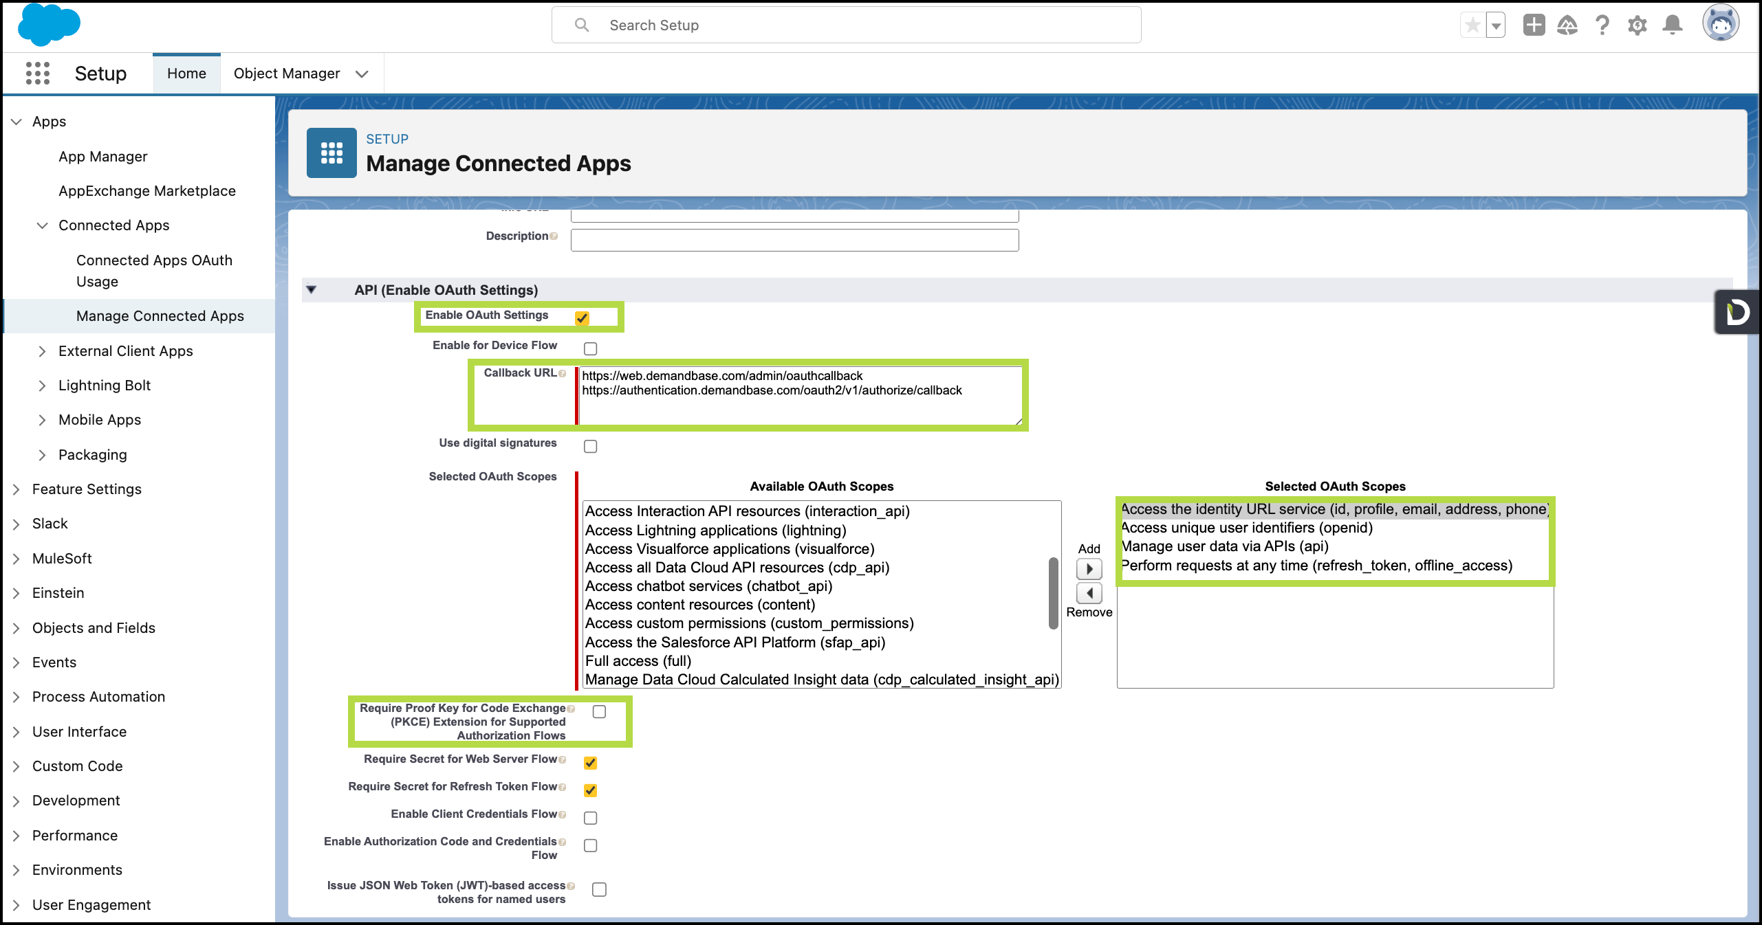1762x925 pixels.
Task: Collapse the API Enable OAuth Settings section
Action: (x=312, y=290)
